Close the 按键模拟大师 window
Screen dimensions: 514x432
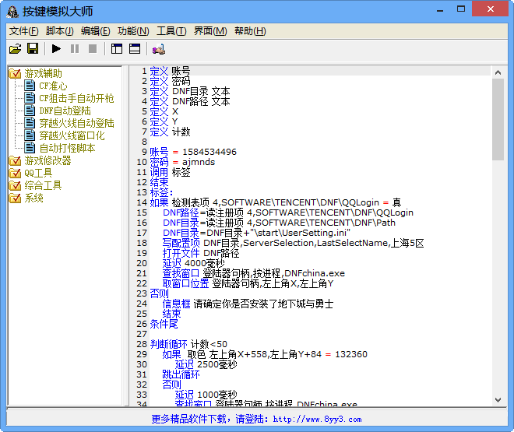click(x=491, y=9)
